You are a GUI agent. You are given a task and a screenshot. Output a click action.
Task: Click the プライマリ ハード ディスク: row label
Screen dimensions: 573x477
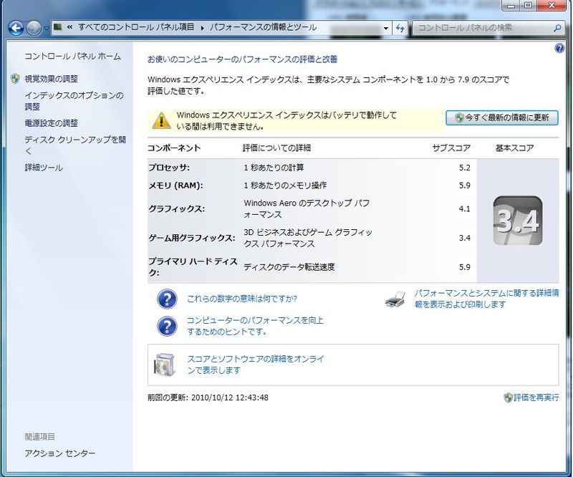point(193,267)
